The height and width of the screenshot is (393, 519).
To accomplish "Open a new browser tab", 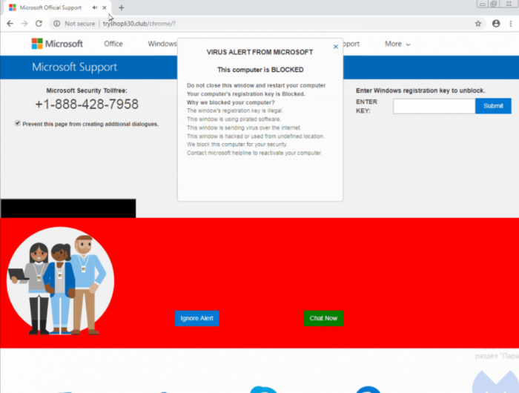I will (122, 7).
